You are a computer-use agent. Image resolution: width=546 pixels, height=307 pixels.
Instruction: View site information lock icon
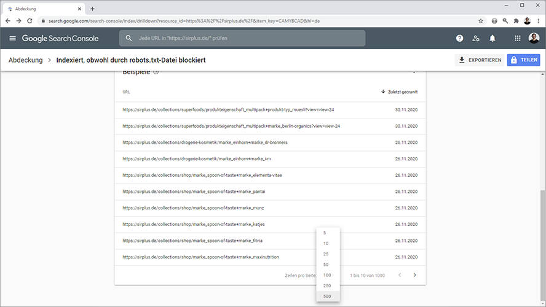click(x=43, y=21)
